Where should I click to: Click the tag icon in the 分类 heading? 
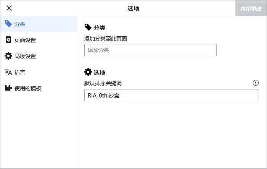click(x=88, y=27)
